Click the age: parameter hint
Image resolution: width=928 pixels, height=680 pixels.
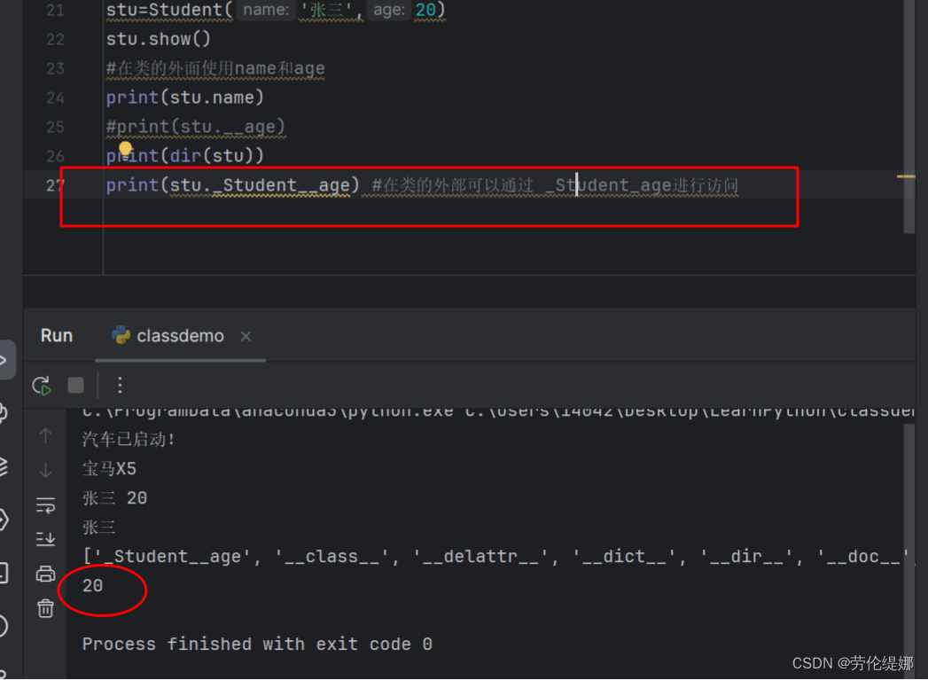click(x=389, y=10)
